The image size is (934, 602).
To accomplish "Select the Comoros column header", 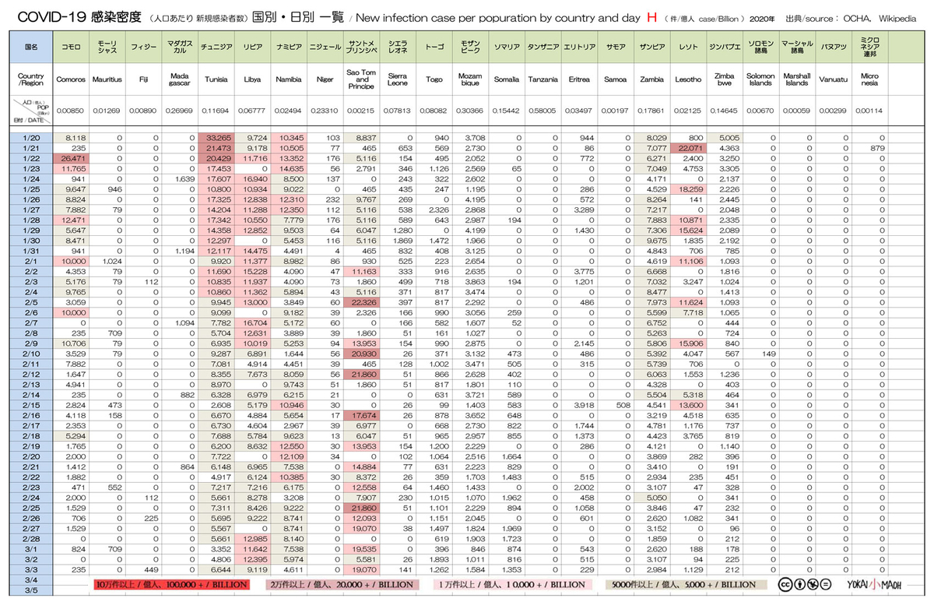I will [x=72, y=79].
